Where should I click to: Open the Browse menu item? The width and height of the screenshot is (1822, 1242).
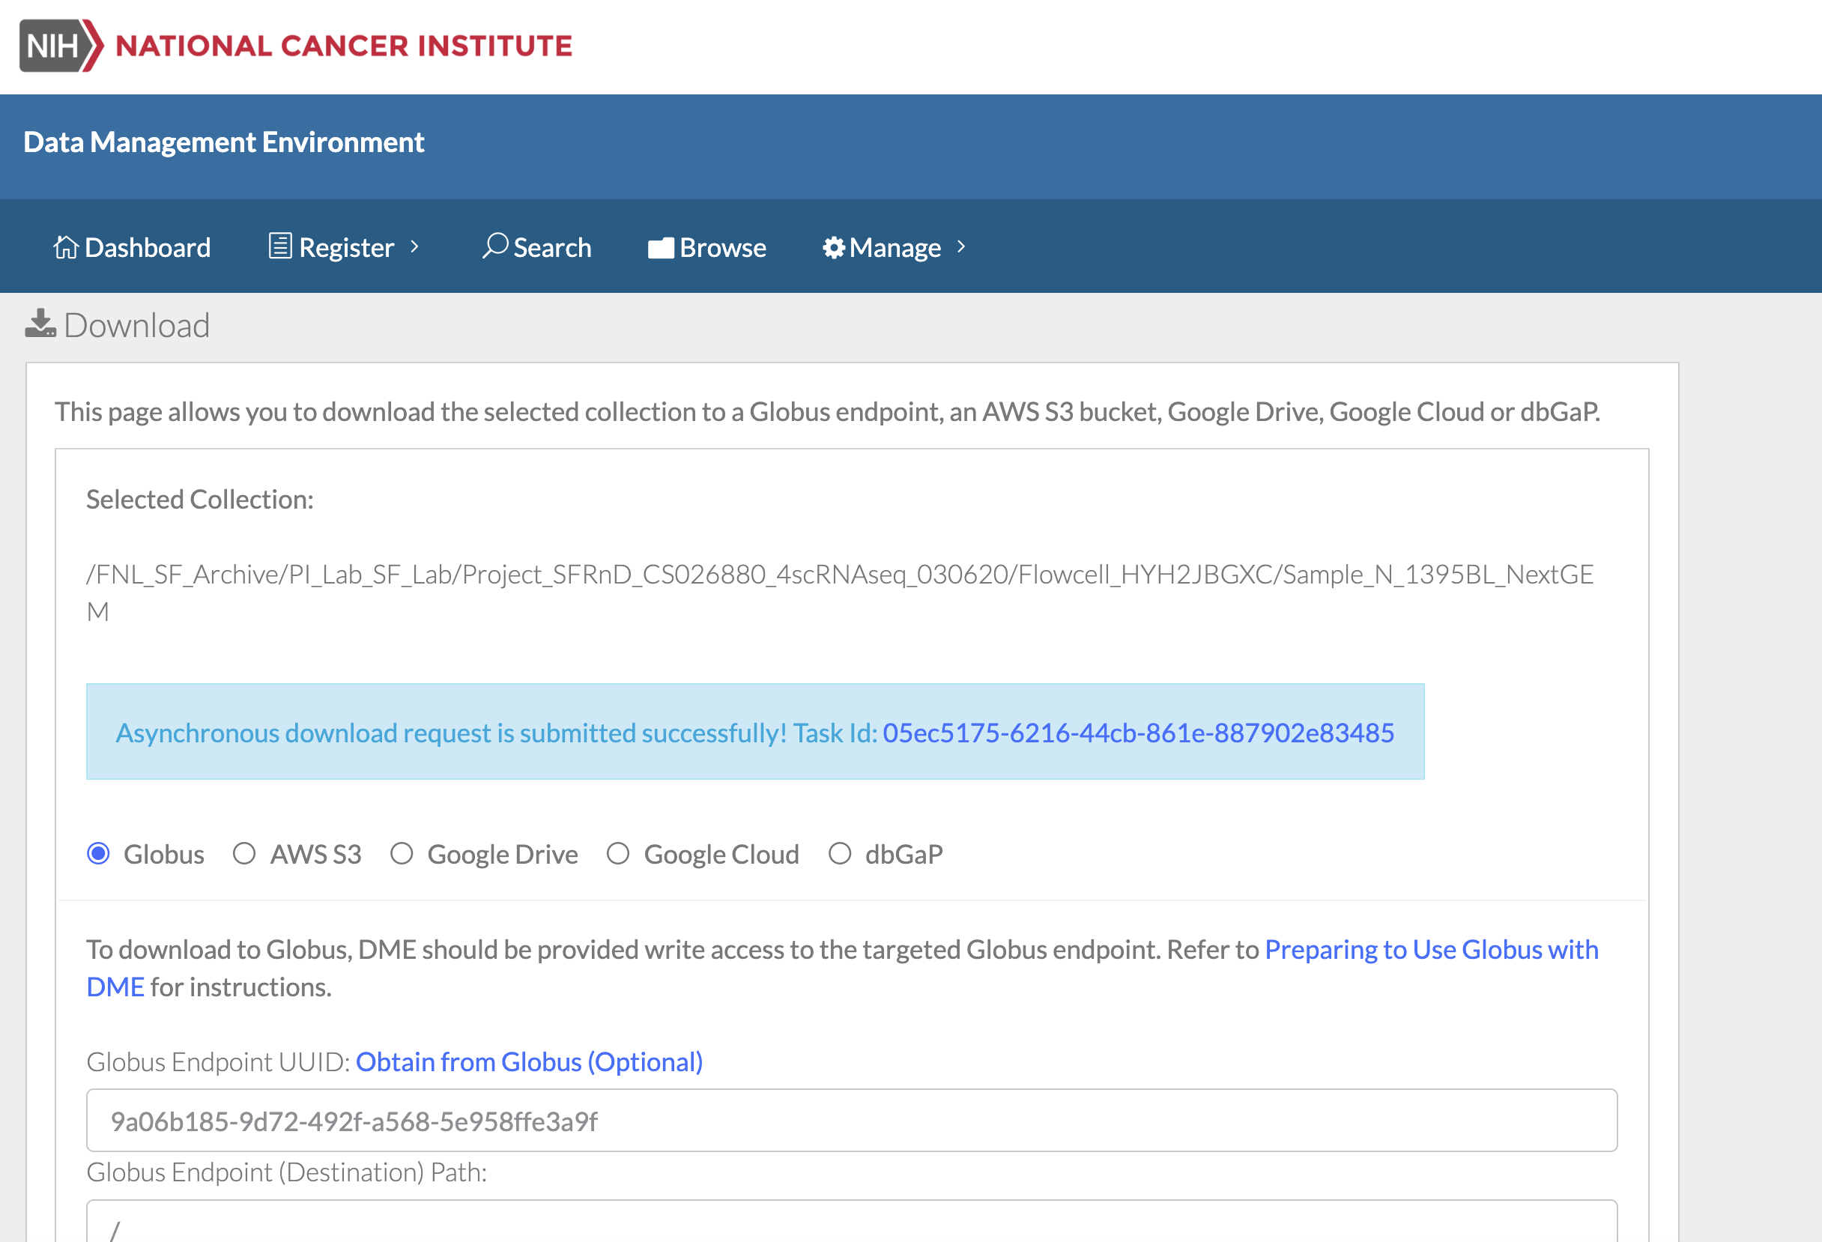pyautogui.click(x=722, y=248)
